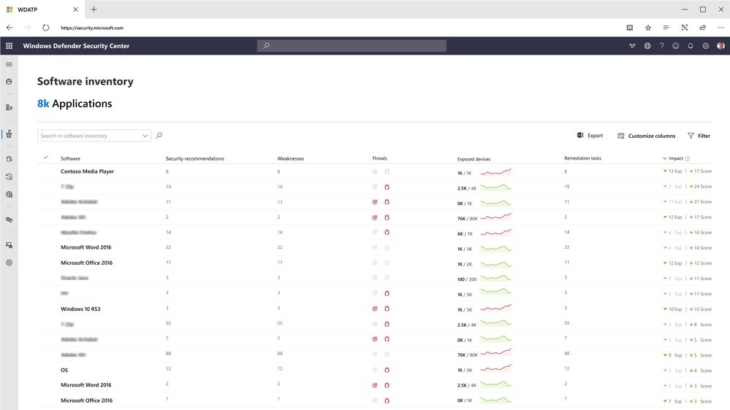The image size is (730, 410).
Task: Open user profile avatar
Action: pos(721,45)
